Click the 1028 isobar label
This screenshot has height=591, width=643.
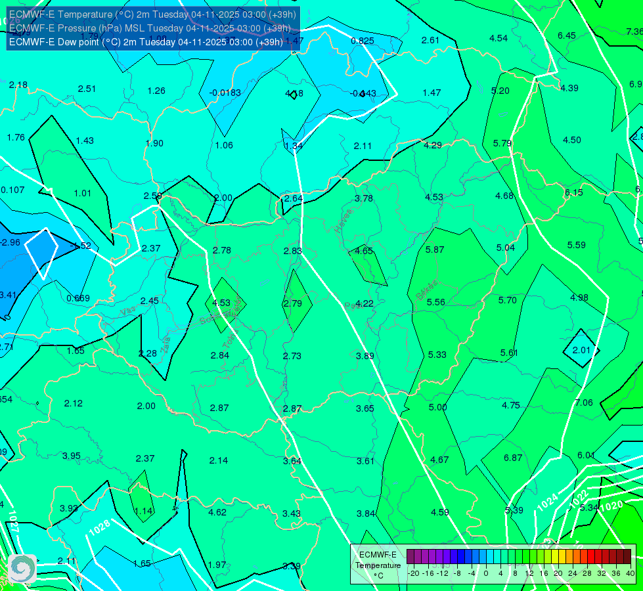100,528
